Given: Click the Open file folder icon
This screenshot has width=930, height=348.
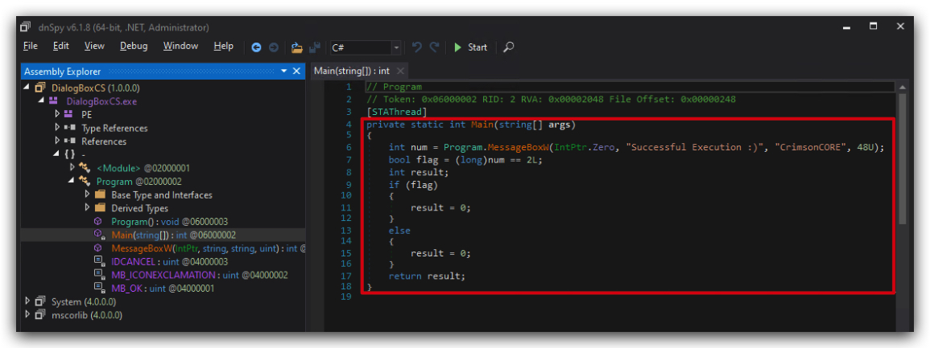Looking at the screenshot, I should pos(297,47).
